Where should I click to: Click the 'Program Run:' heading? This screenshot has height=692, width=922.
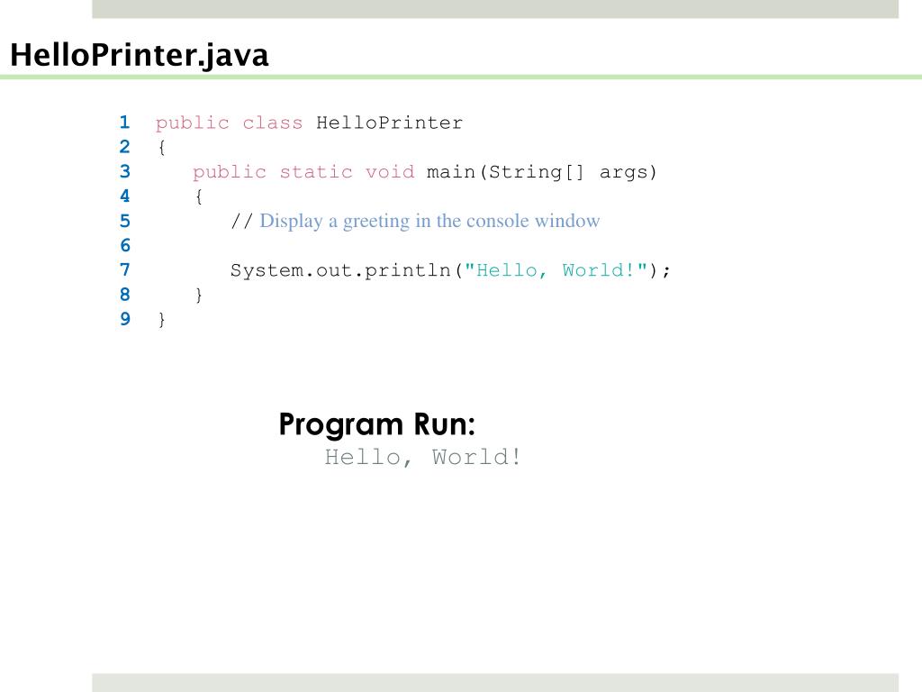[377, 425]
